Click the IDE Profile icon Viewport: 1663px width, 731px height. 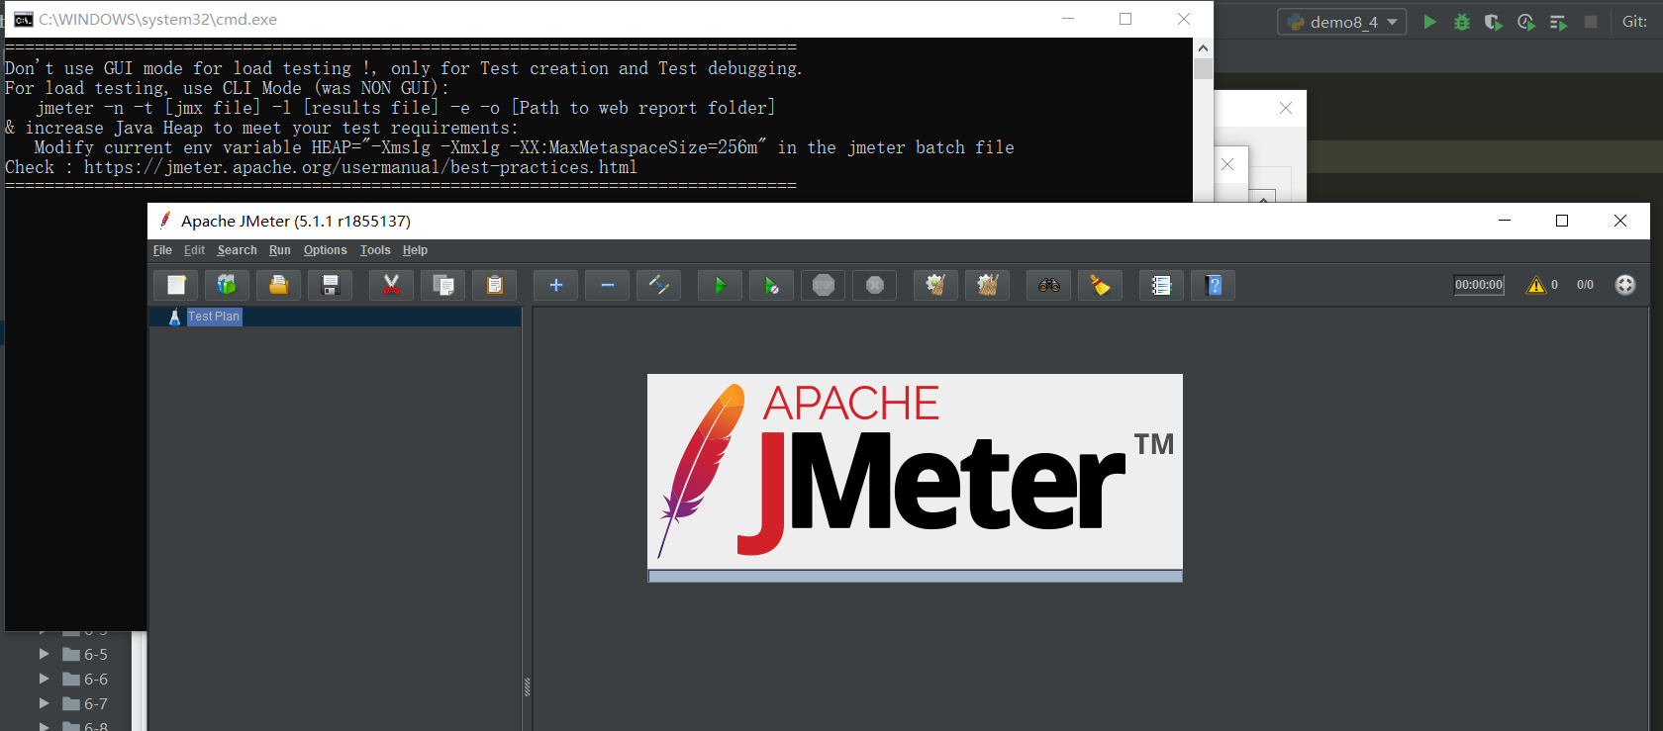tap(1526, 22)
